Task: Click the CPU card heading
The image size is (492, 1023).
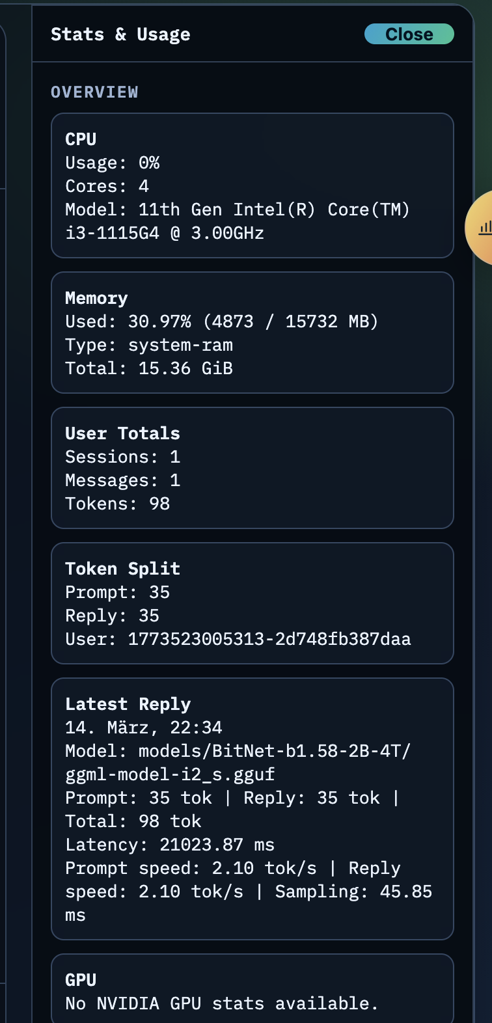Action: [81, 139]
